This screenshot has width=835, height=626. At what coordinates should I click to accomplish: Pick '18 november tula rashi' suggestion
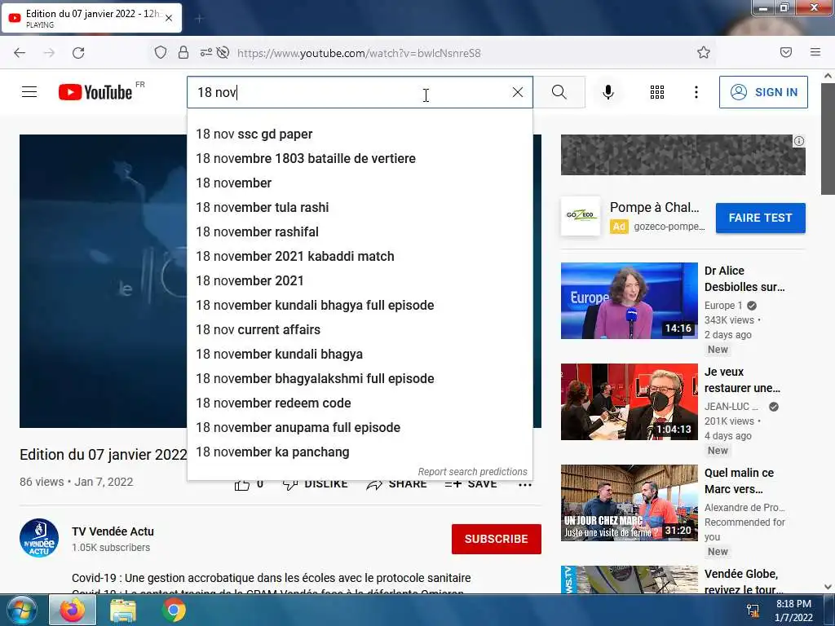(360, 208)
